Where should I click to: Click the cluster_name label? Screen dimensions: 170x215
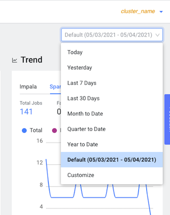(138, 11)
